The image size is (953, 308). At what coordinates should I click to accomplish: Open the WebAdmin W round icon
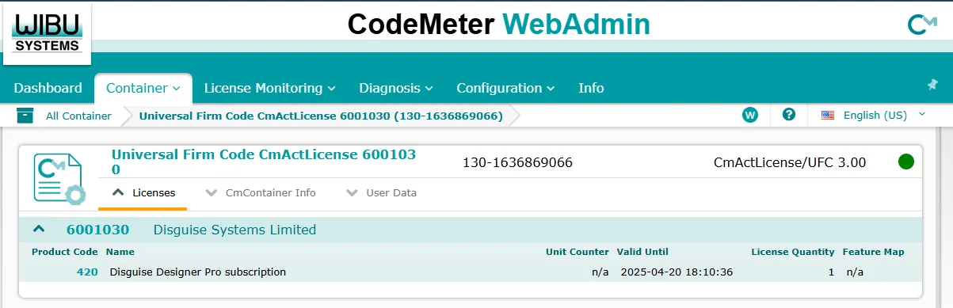click(x=750, y=115)
